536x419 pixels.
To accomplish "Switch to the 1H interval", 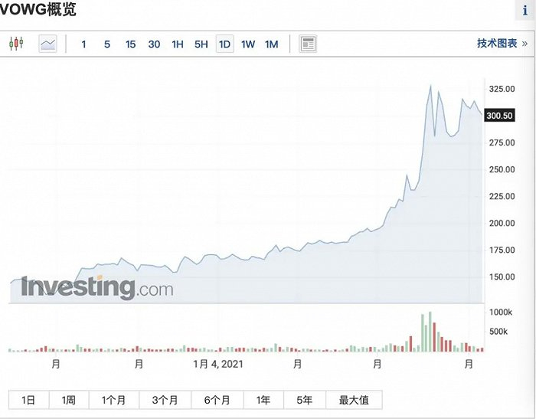I will pos(178,44).
